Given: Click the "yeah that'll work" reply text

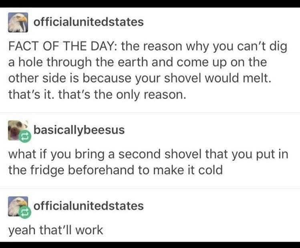Looking at the screenshot, I should [x=56, y=230].
